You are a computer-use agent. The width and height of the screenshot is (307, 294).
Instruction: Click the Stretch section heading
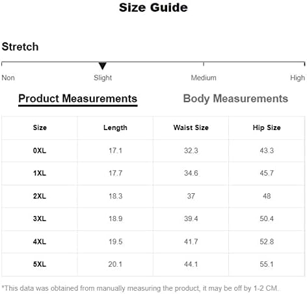pyautogui.click(x=20, y=47)
